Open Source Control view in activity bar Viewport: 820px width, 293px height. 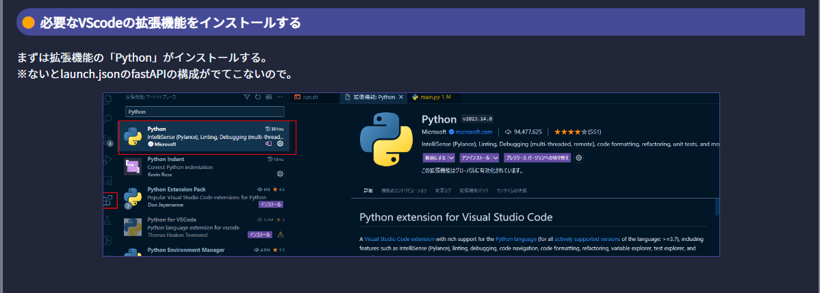108,139
